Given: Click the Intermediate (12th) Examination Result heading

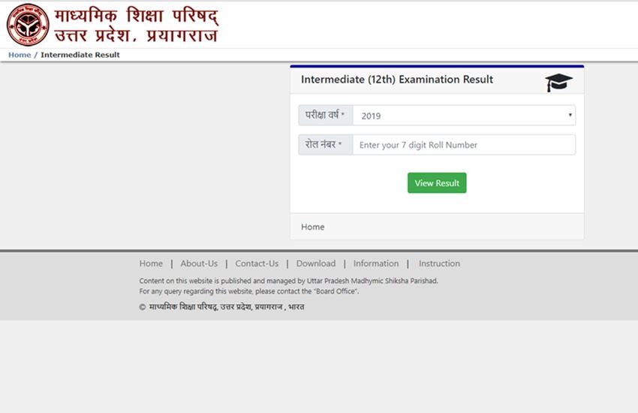Looking at the screenshot, I should [x=397, y=80].
